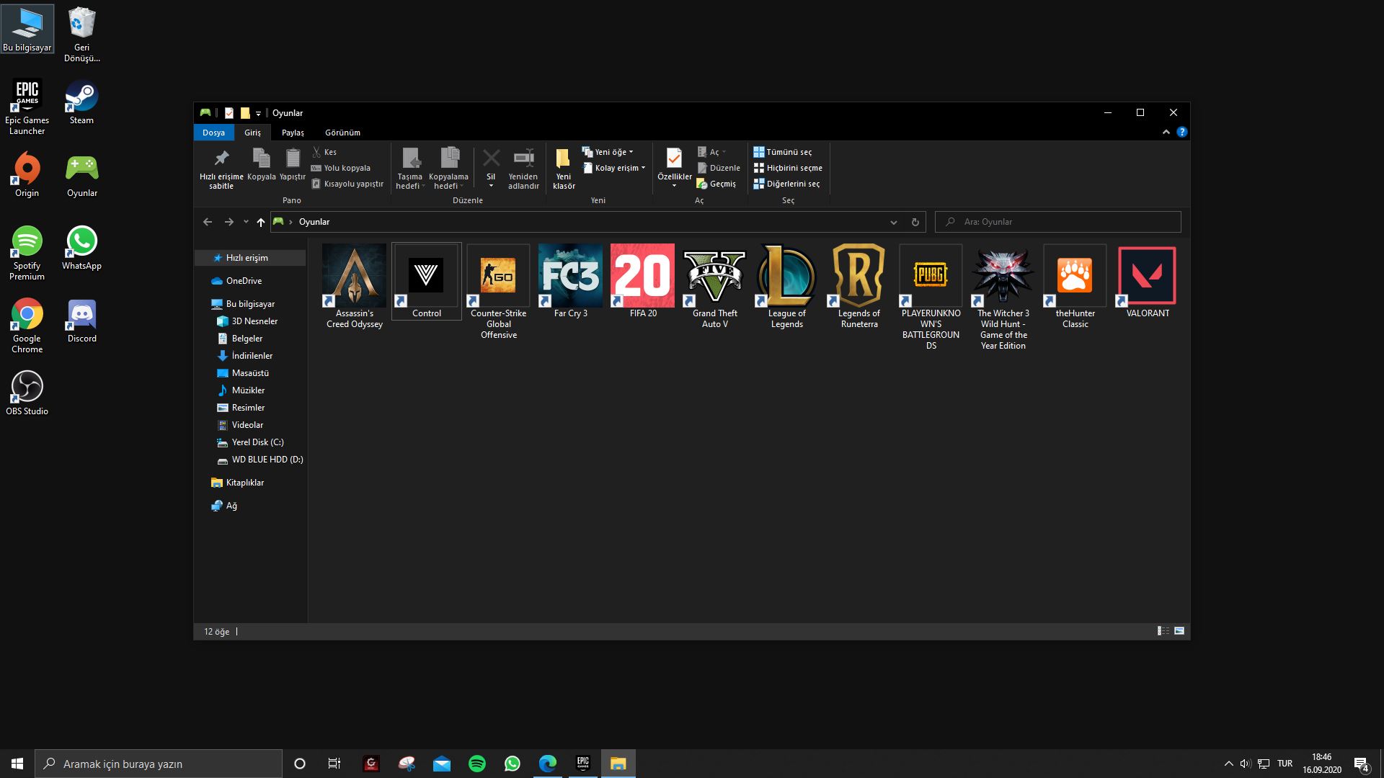This screenshot has height=778, width=1384.
Task: Go up one folder level with up arrow
Action: 261,222
